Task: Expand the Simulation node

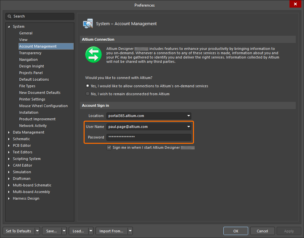Action: click(x=9, y=172)
